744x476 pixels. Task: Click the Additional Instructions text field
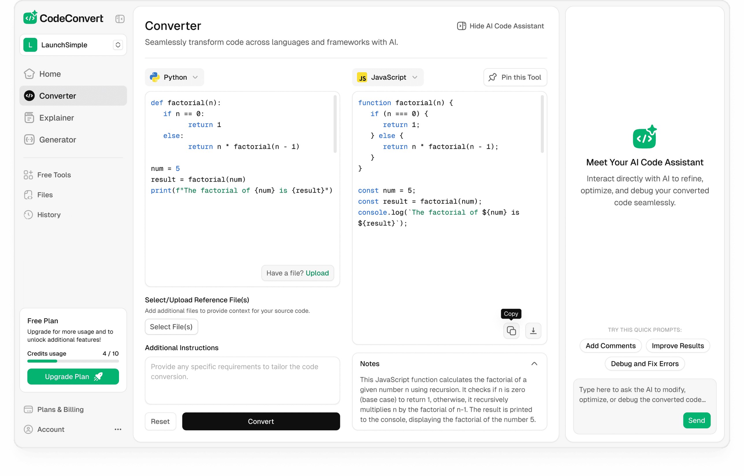pos(242,380)
